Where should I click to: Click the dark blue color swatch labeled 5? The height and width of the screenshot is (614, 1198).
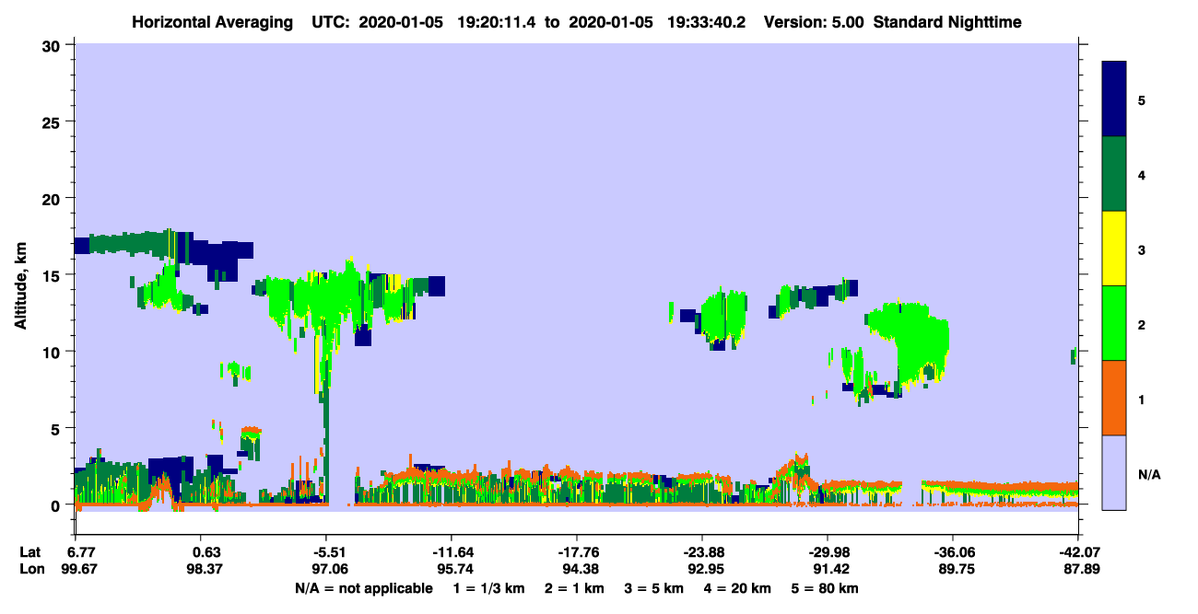point(1114,98)
